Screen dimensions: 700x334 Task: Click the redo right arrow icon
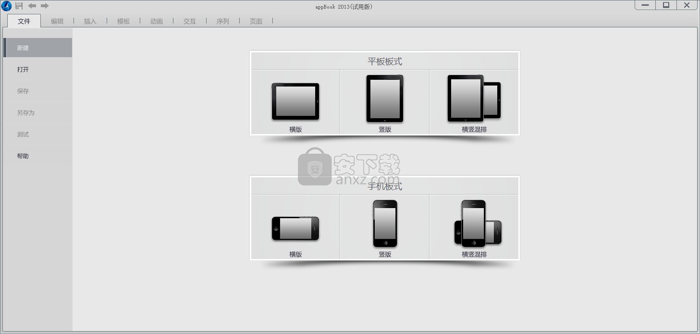pyautogui.click(x=45, y=6)
